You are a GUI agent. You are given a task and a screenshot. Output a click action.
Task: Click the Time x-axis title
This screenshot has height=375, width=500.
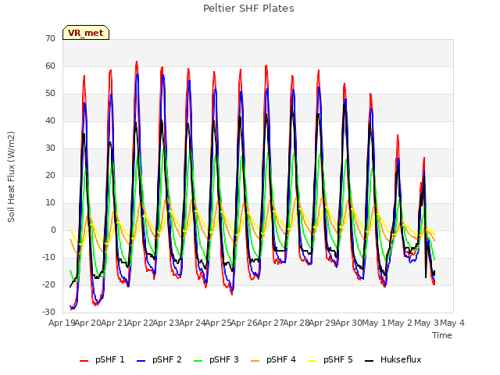tap(442, 335)
